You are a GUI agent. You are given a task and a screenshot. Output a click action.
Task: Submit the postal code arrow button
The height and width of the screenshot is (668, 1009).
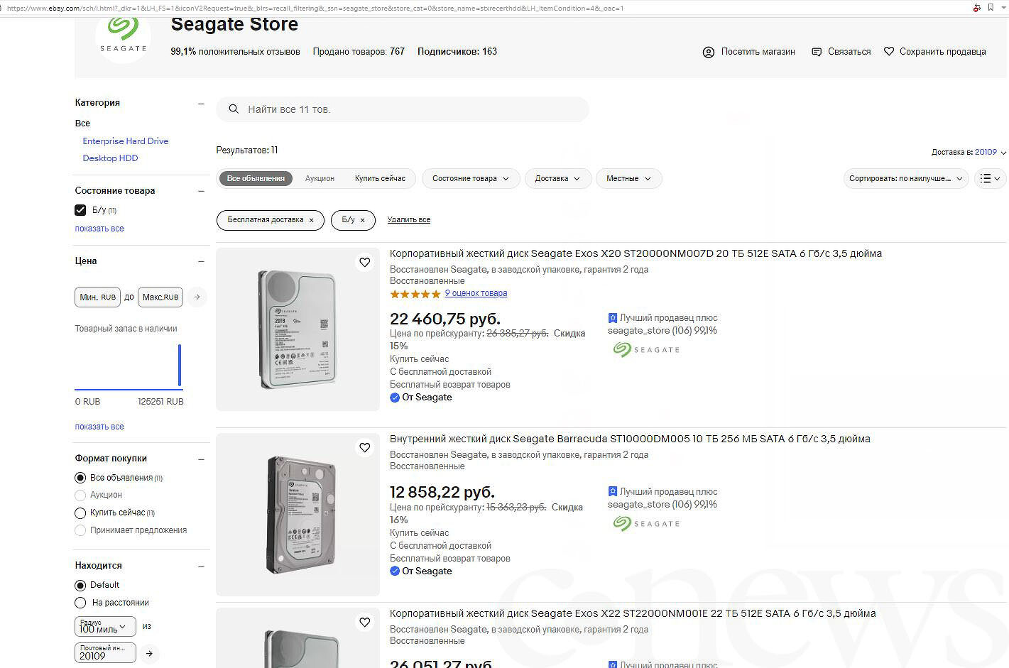[149, 653]
